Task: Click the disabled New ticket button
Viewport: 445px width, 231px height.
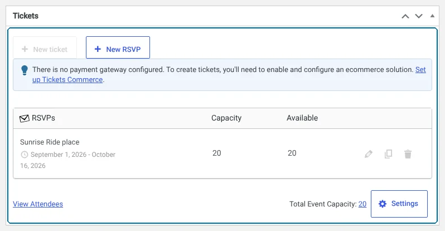Action: coord(45,47)
